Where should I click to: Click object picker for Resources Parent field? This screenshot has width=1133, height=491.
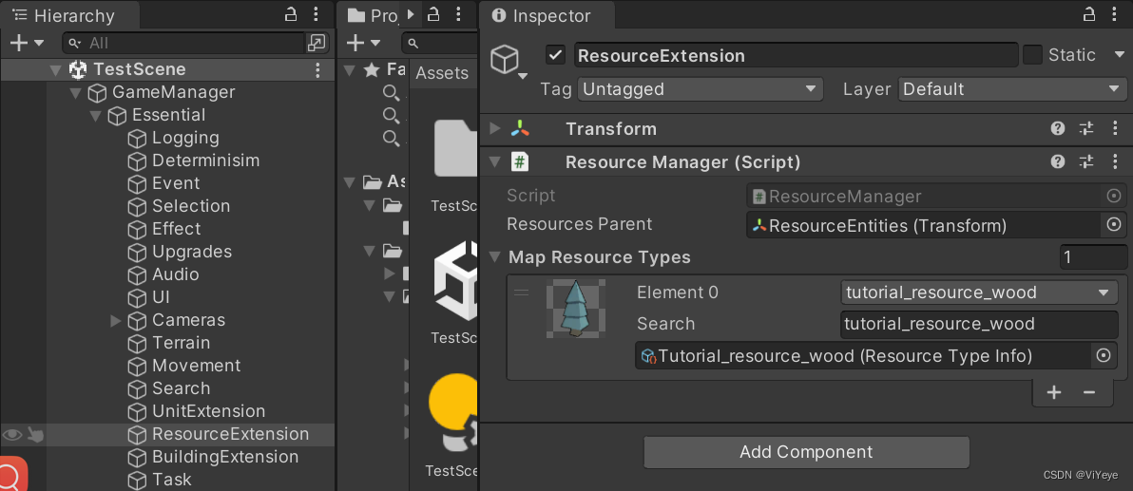pyautogui.click(x=1114, y=225)
